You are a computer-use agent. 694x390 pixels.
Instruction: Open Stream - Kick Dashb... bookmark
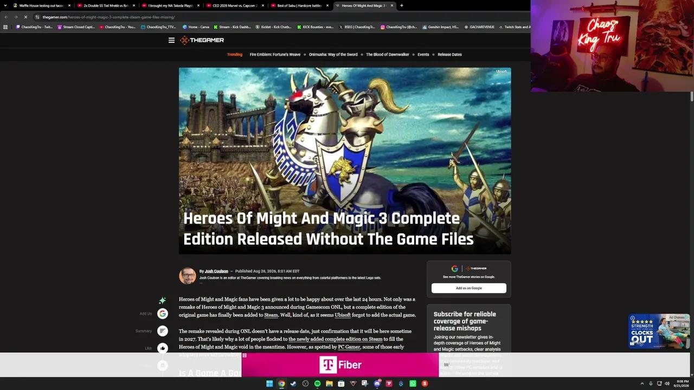point(233,27)
